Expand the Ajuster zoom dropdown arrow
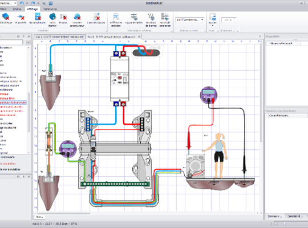Screen dimensions: 308x228 (213, 26)
